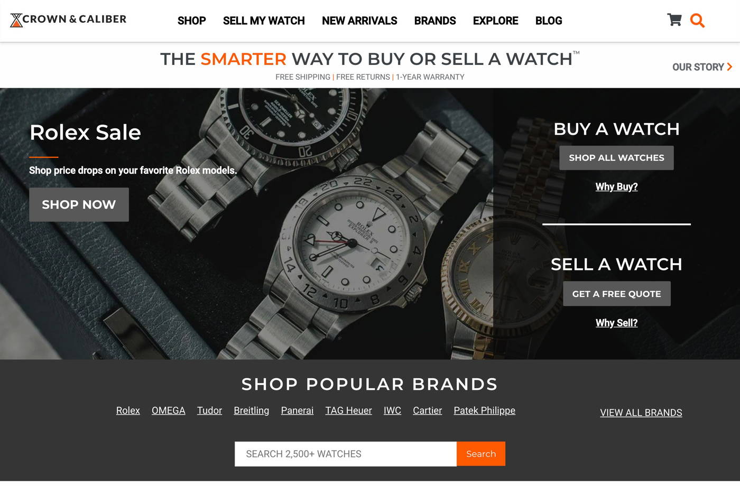Open the Sell My Watch menu item

264,21
